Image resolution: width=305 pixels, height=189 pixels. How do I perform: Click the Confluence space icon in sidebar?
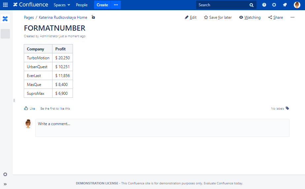(x=5, y=19)
